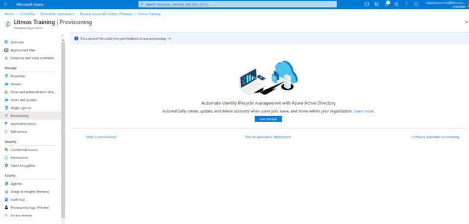The height and width of the screenshot is (224, 469).
Task: Click the Self-service icon
Action: 6,132
